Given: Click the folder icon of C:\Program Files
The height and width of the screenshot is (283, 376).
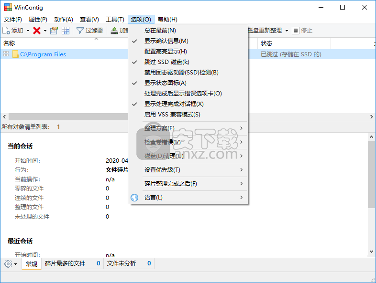Looking at the screenshot, I should pos(16,54).
